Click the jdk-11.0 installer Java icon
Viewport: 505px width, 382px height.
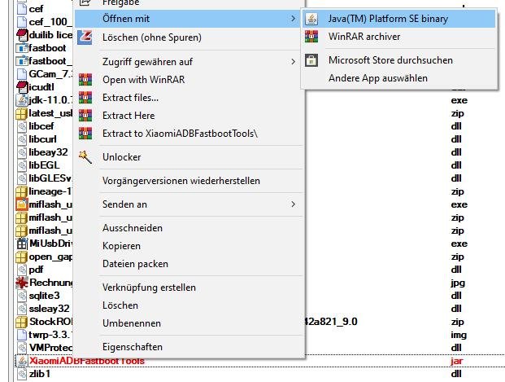22,100
